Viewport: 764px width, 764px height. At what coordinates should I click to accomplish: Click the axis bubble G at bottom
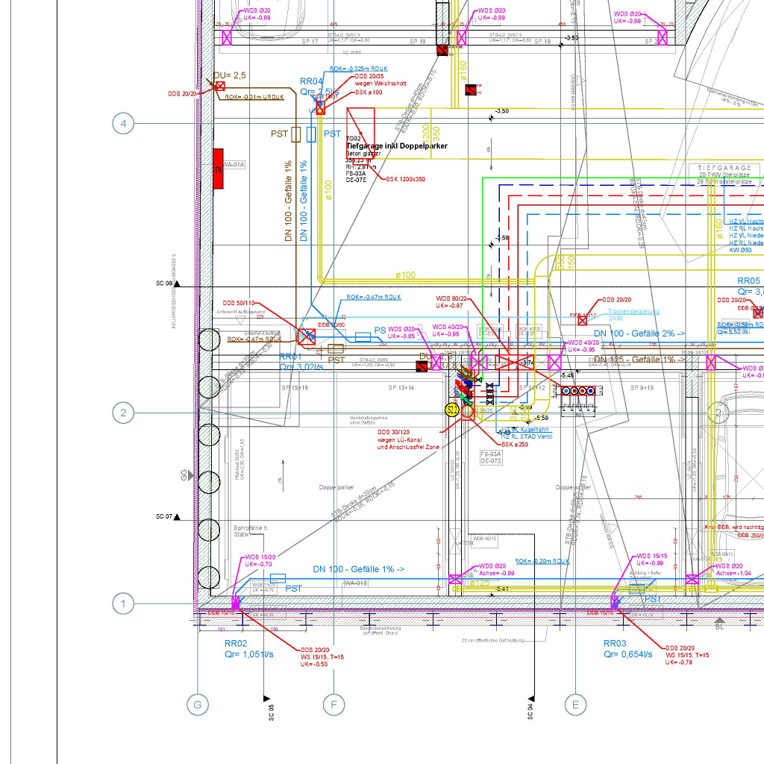point(198,704)
